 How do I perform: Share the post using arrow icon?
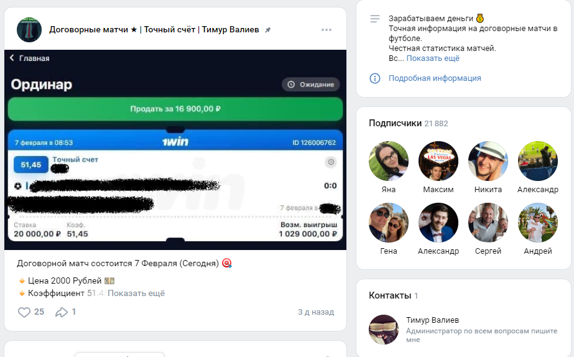tap(62, 312)
